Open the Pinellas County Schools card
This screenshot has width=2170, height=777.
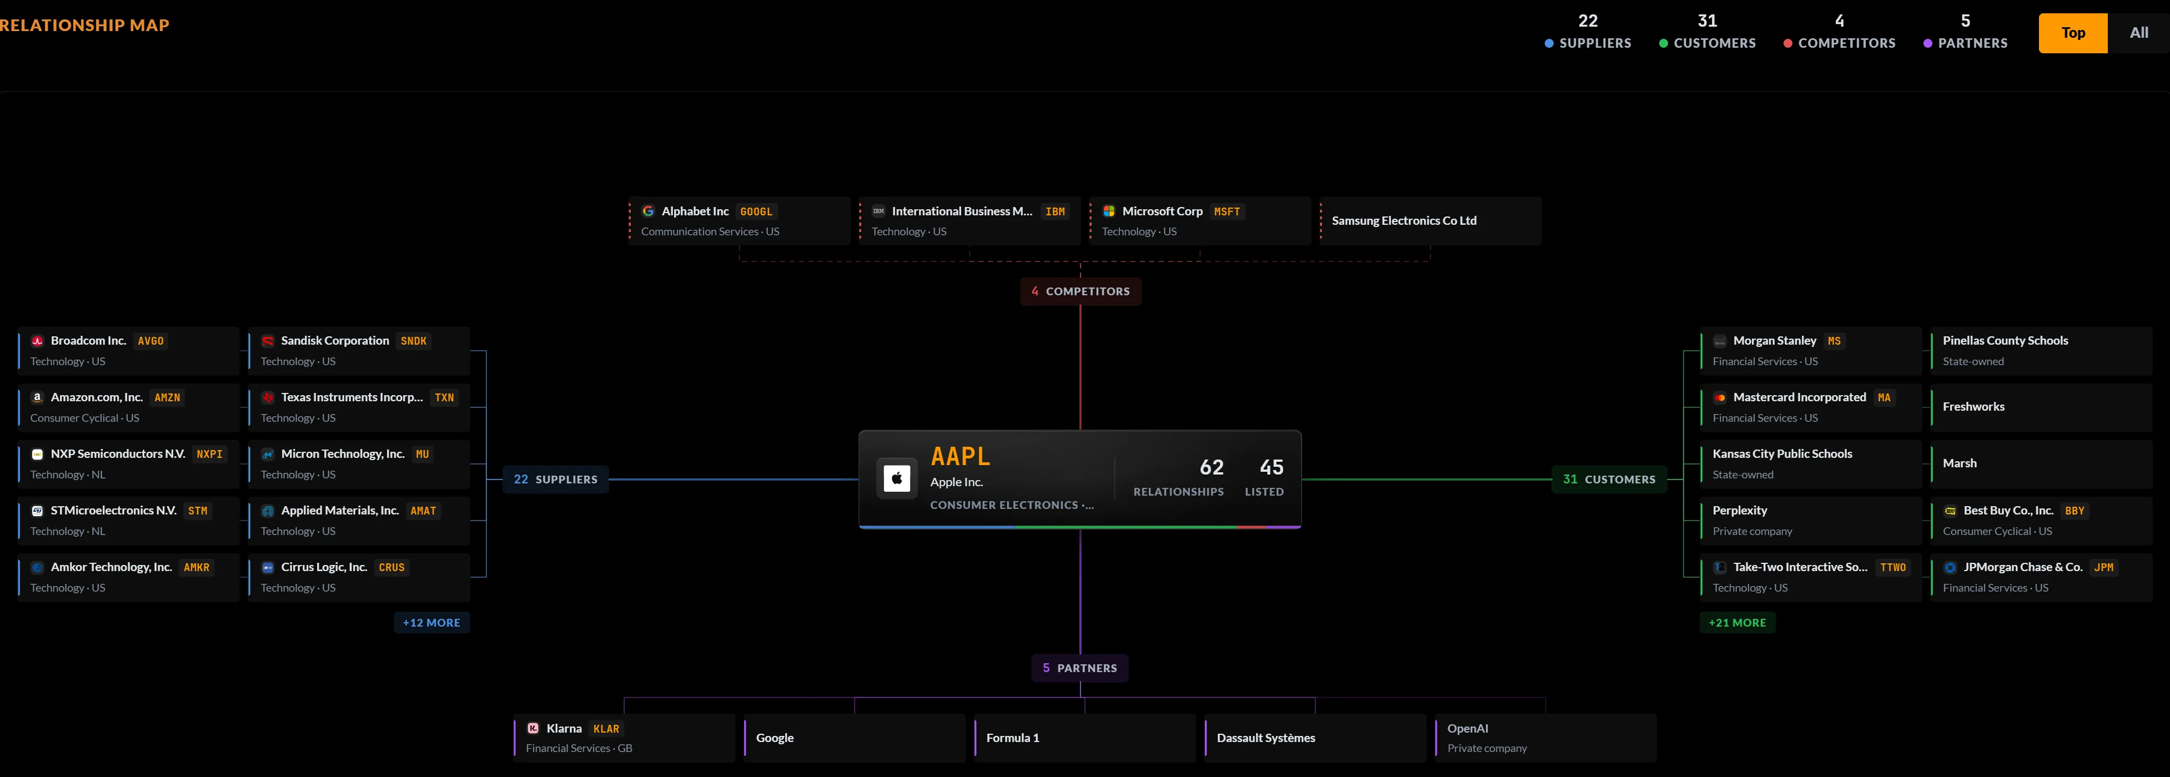tap(2041, 351)
